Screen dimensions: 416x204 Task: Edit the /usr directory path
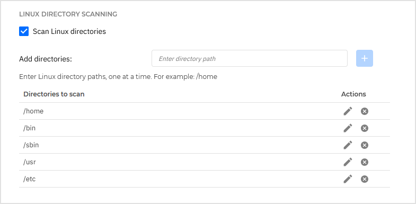point(348,162)
